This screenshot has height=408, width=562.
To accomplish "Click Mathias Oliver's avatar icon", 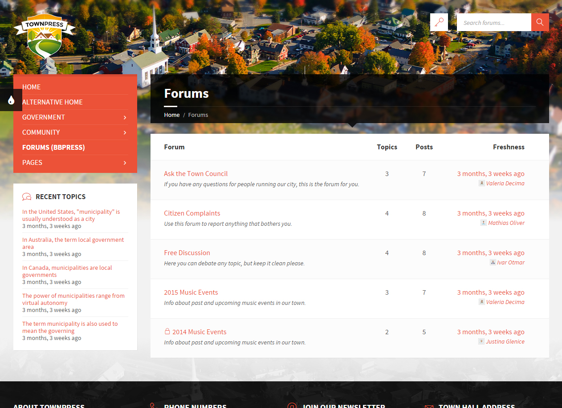I will coord(483,223).
